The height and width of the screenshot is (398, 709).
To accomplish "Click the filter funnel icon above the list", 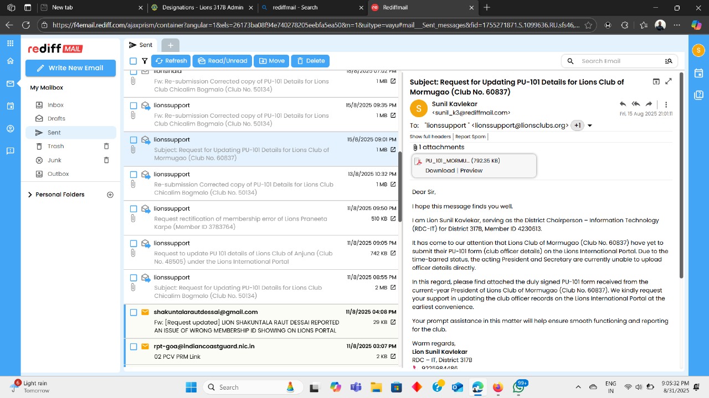I will tap(145, 61).
